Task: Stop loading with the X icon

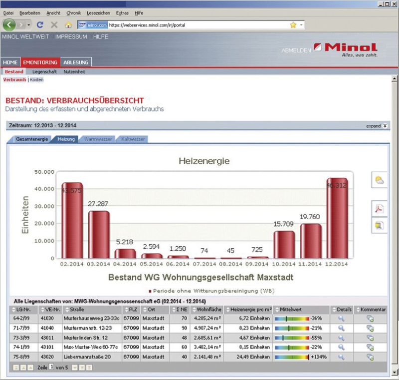Action: click(x=54, y=24)
